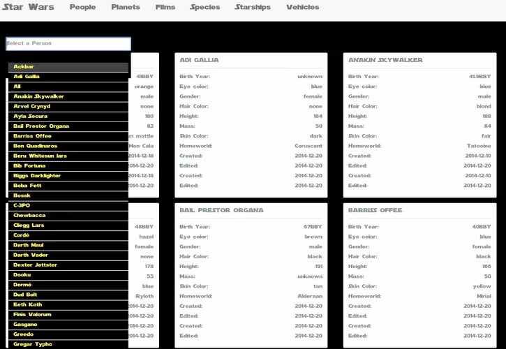Screen dimensions: 506x349
Task: Click Barriss Offee's skin color yellow
Action: click(482, 286)
